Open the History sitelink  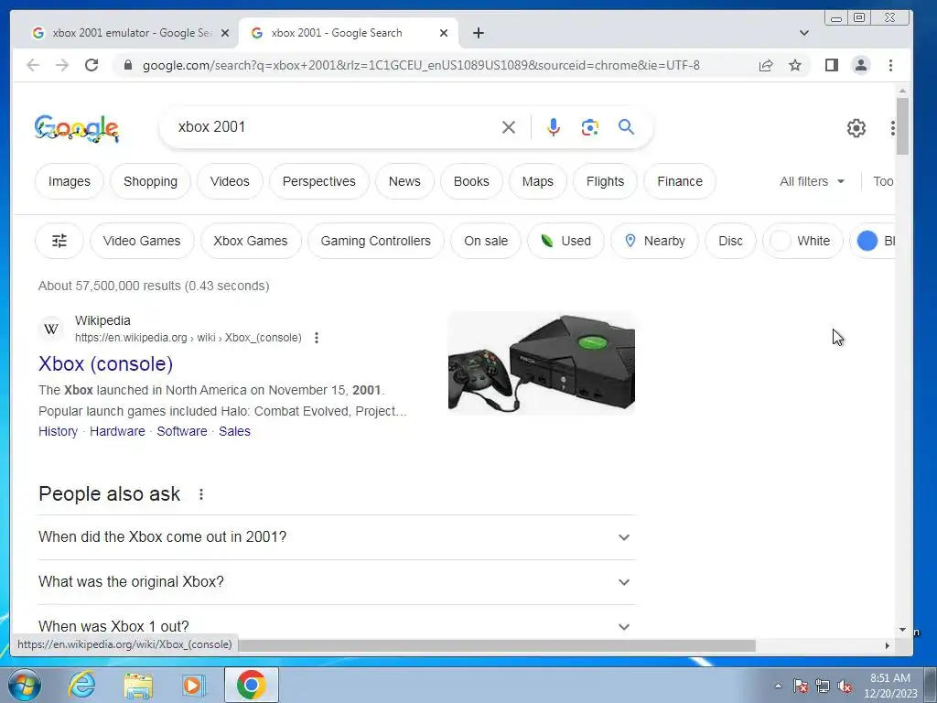58,432
